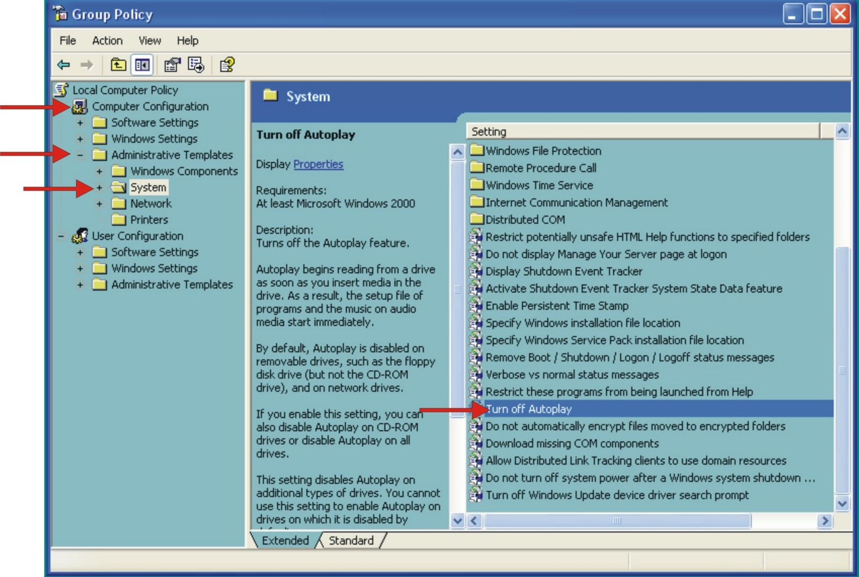Screen dimensions: 859x577
Task: Click the description pane scroll down arrow
Action: (457, 521)
